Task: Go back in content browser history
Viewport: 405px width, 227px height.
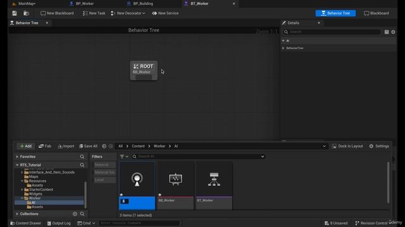Action: pos(104,146)
